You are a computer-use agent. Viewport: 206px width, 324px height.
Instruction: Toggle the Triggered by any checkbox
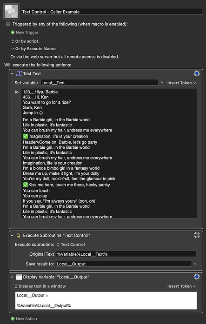(x=8, y=24)
